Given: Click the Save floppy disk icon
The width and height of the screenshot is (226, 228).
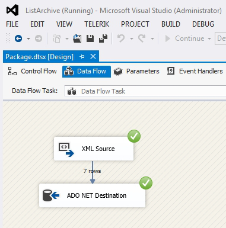Looking at the screenshot, I should pyautogui.click(x=90, y=38).
